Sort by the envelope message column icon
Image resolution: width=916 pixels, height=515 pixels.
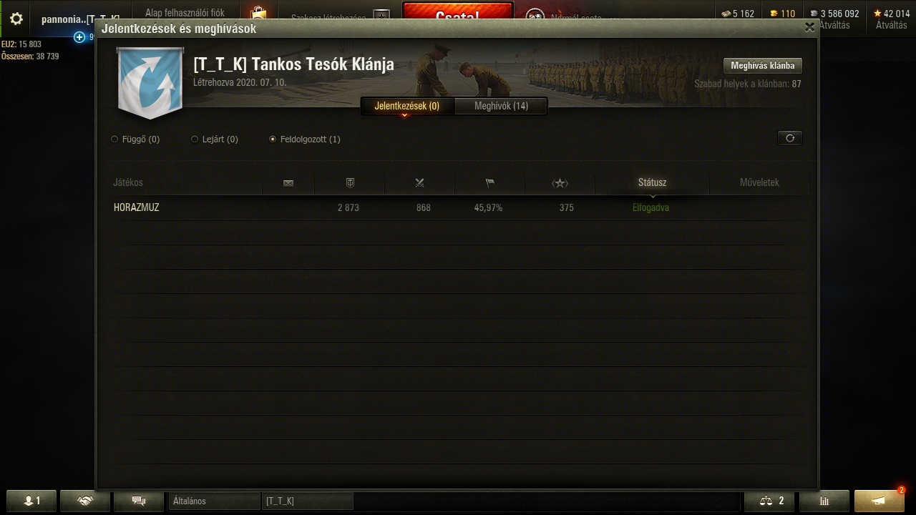click(288, 183)
